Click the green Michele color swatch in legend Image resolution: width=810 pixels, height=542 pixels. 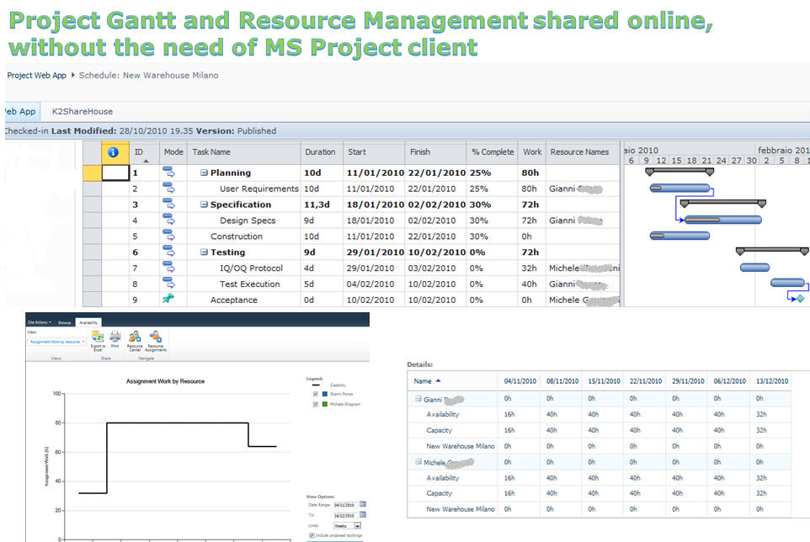[325, 404]
